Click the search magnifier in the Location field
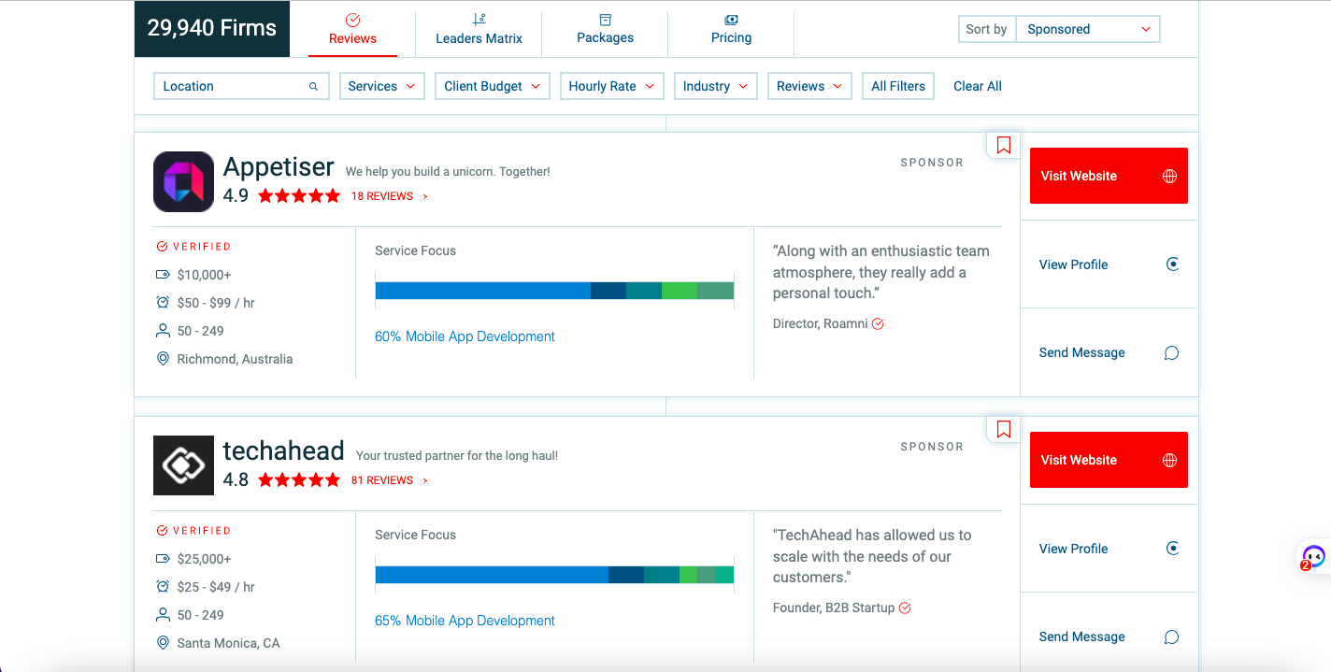Screen dimensions: 1331x672 [x=313, y=85]
